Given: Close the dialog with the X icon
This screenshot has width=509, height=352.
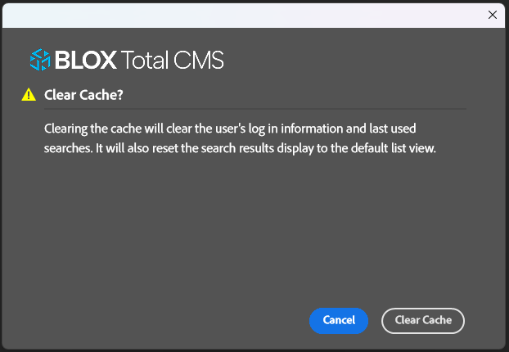Looking at the screenshot, I should click(492, 15).
